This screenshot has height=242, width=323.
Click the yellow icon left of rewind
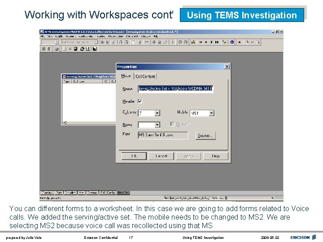pyautogui.click(x=193, y=42)
